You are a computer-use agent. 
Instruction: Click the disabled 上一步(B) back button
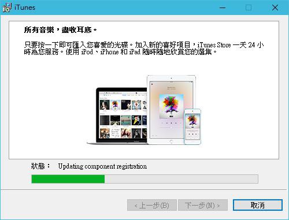click(152, 205)
